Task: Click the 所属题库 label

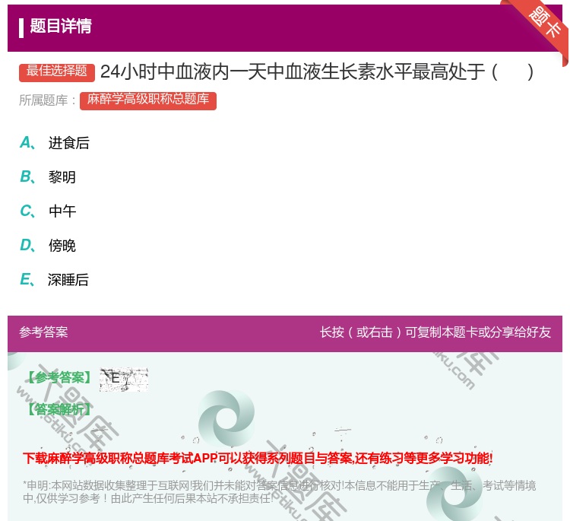Action: [47, 100]
